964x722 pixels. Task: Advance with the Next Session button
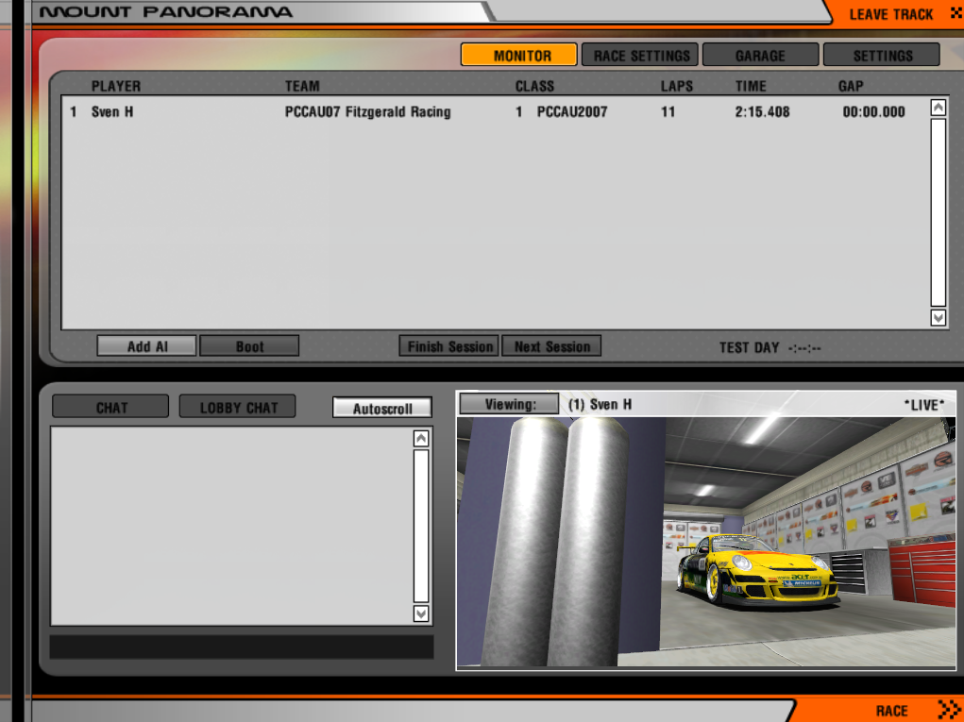point(551,346)
